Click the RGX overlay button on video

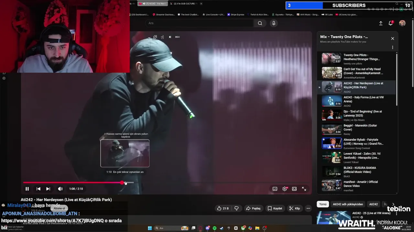point(177,37)
